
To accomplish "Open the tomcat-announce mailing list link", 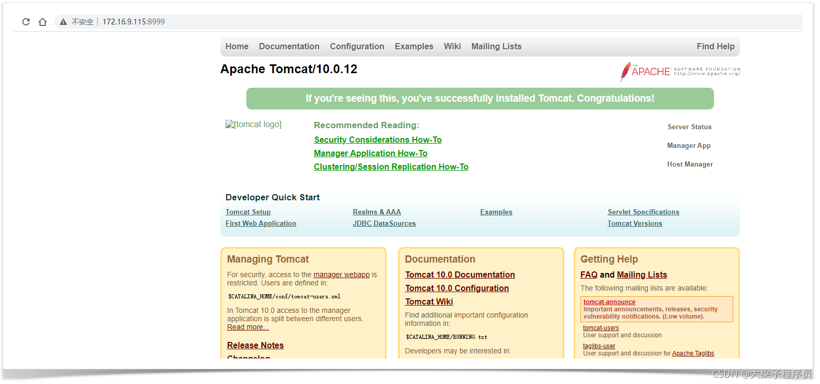I will (609, 302).
